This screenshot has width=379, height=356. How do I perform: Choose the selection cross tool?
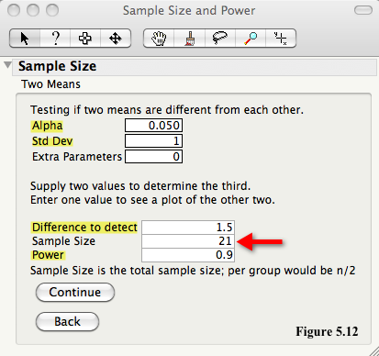point(85,39)
